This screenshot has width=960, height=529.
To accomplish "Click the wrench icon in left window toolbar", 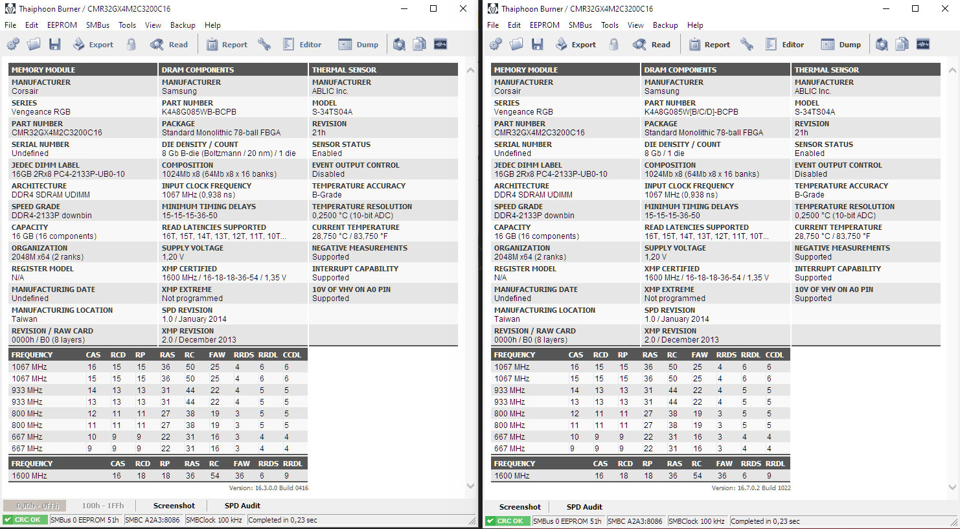I will pyautogui.click(x=264, y=45).
